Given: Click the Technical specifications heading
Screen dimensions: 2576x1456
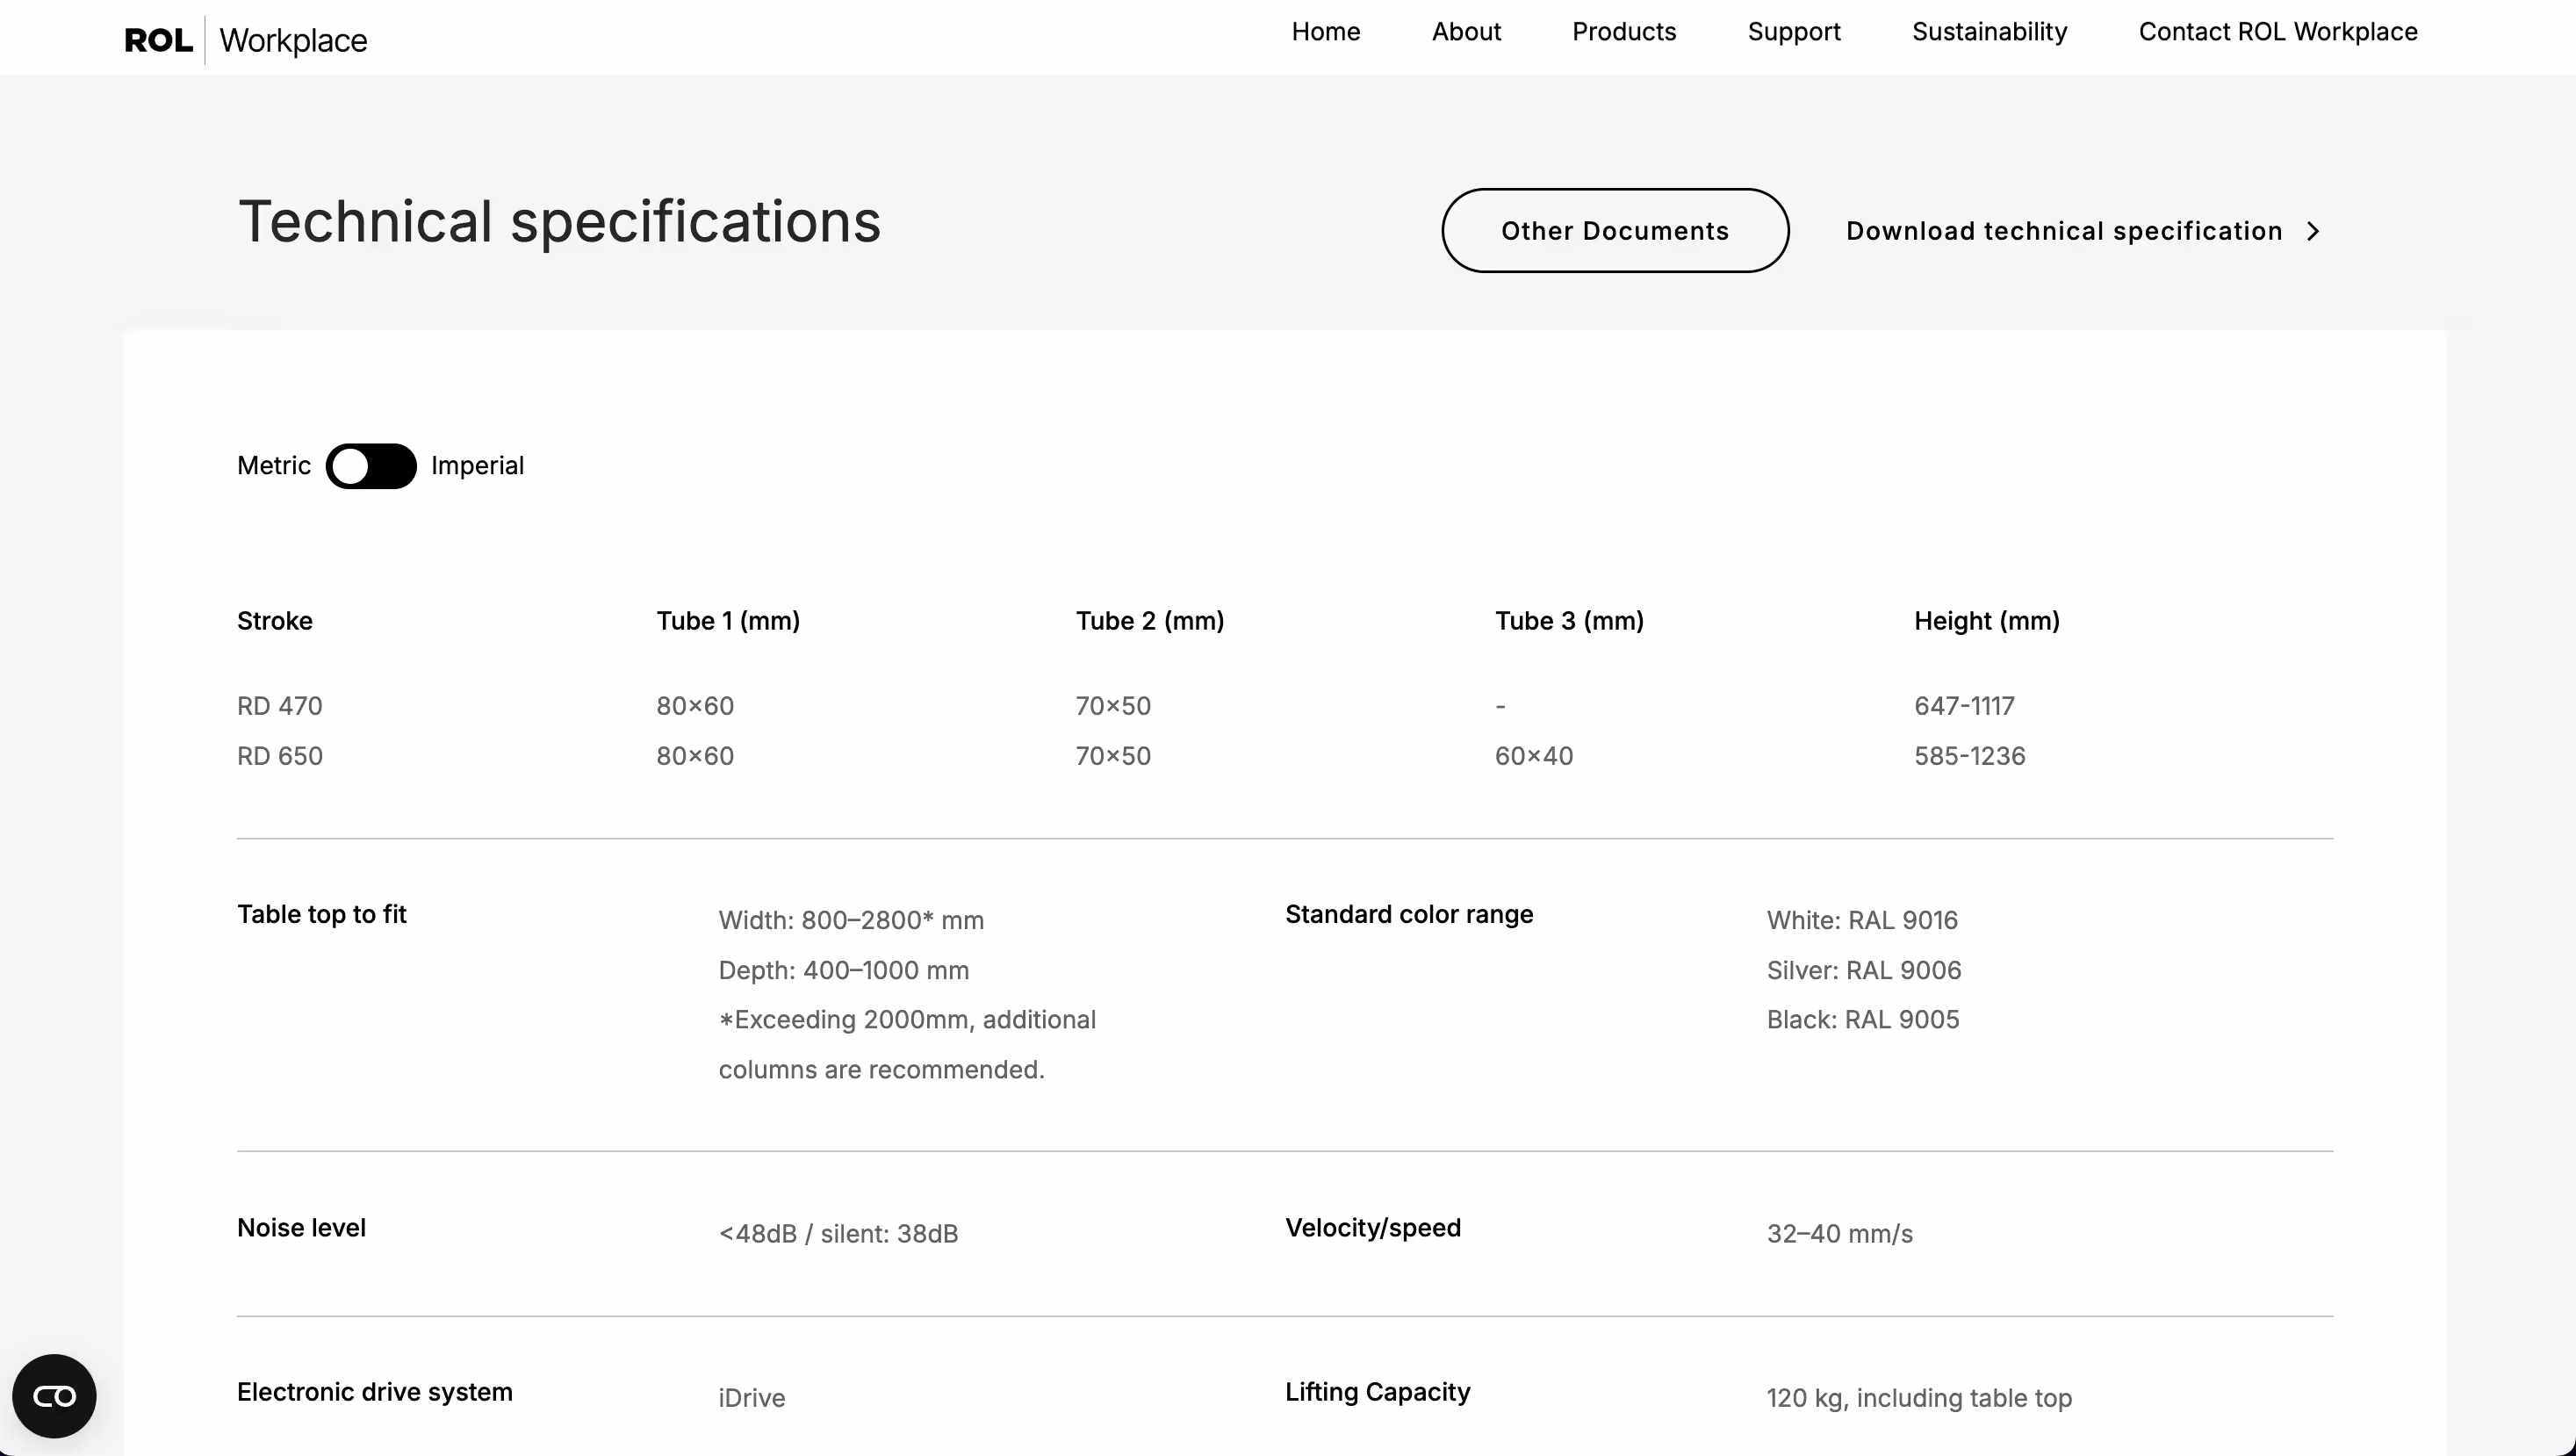Looking at the screenshot, I should coord(559,222).
